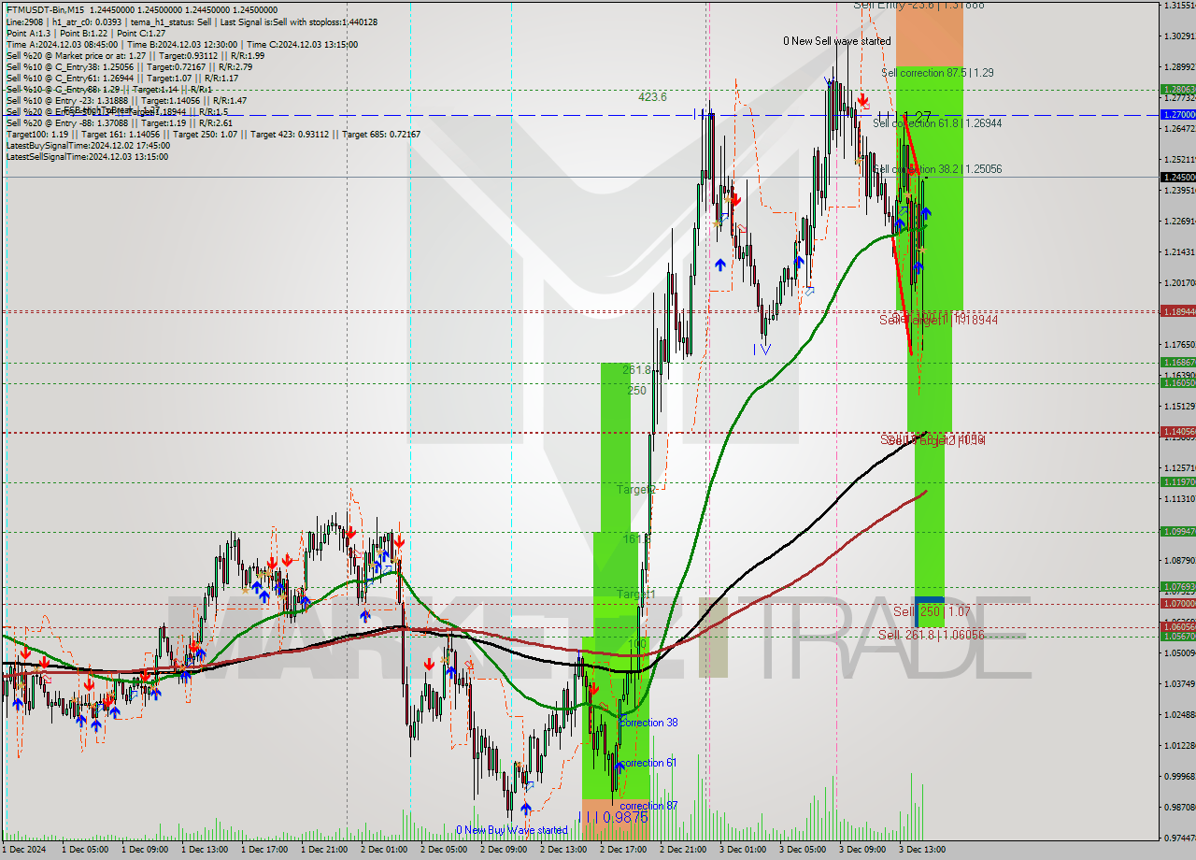Click the LatestSellSignalTime text line

point(87,156)
